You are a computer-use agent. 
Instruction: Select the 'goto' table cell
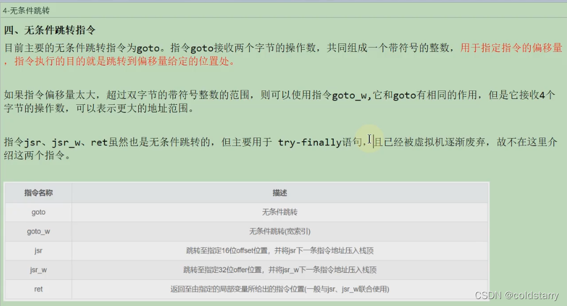(39, 212)
